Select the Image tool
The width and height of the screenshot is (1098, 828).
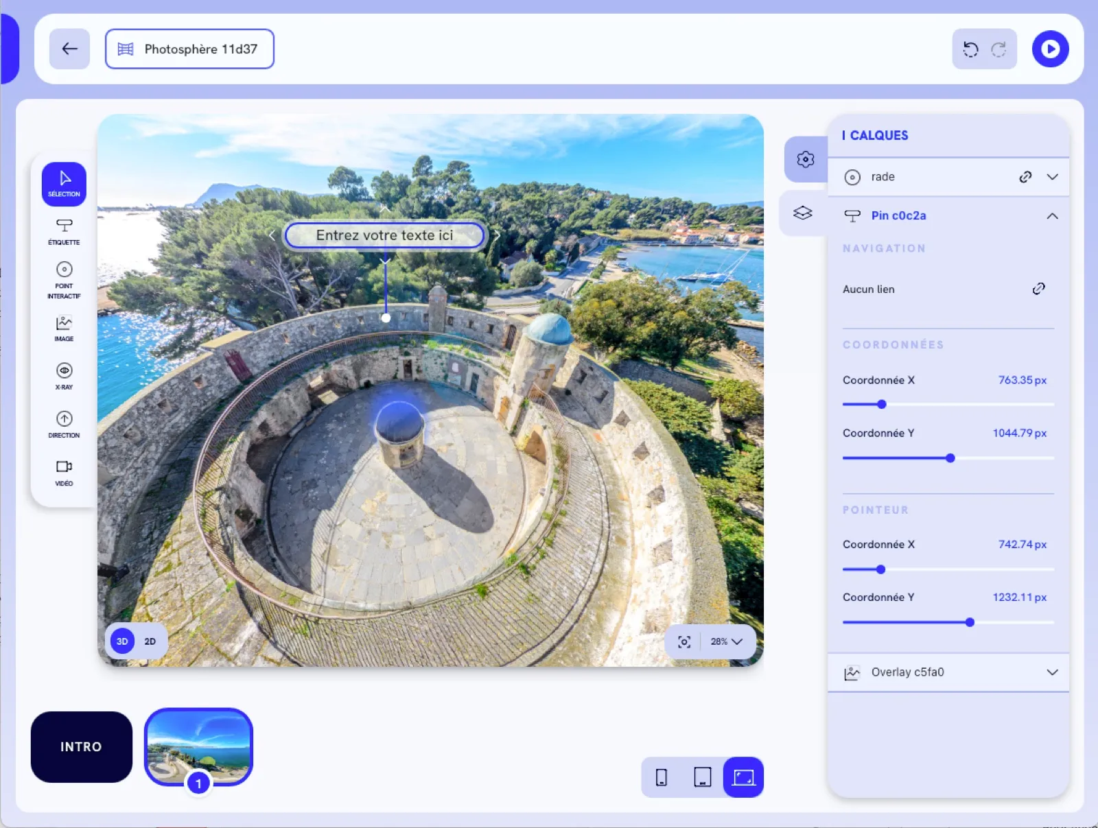64,329
